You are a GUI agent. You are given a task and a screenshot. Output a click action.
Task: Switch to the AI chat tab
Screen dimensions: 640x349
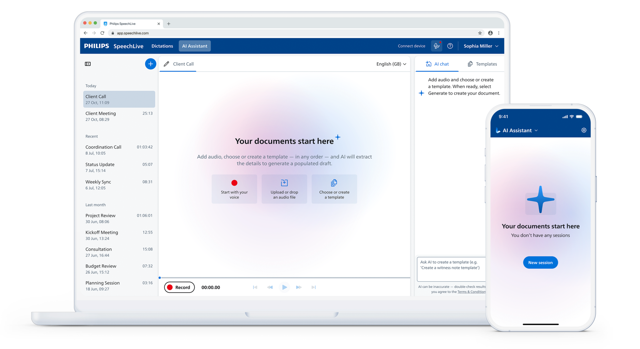click(x=437, y=64)
